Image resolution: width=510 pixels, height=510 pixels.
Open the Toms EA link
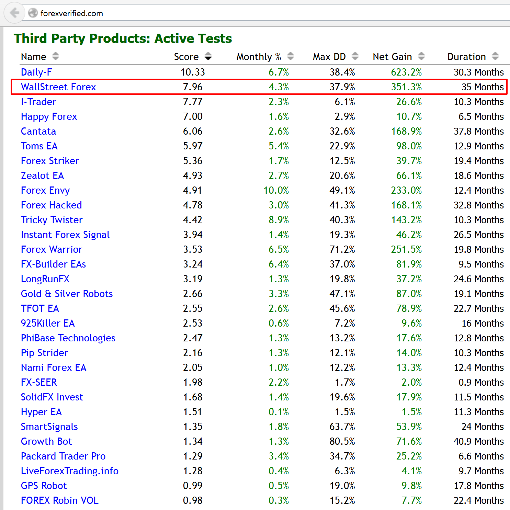click(x=39, y=146)
